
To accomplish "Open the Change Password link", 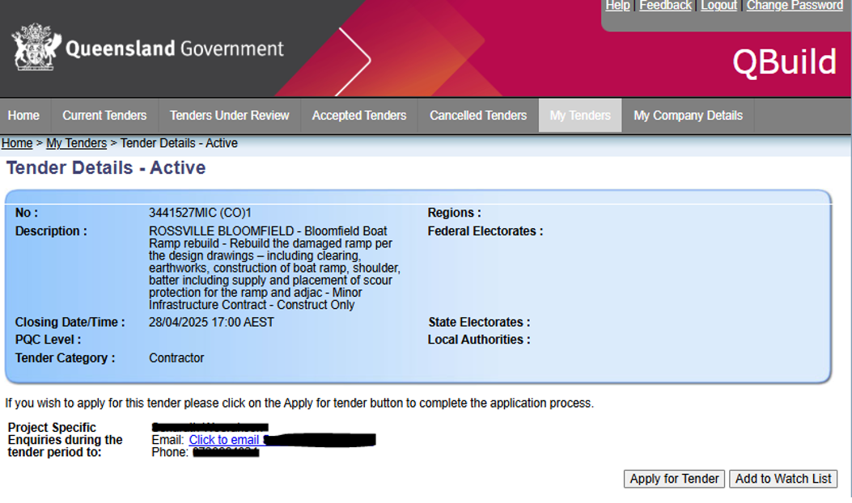I will [795, 6].
